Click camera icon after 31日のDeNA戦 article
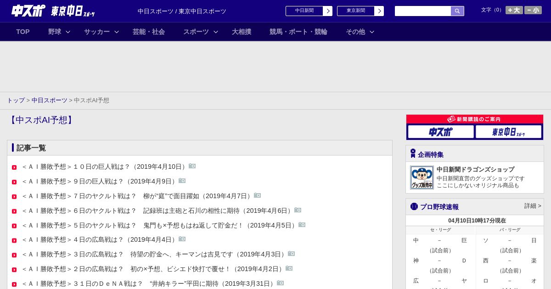 pos(281,283)
